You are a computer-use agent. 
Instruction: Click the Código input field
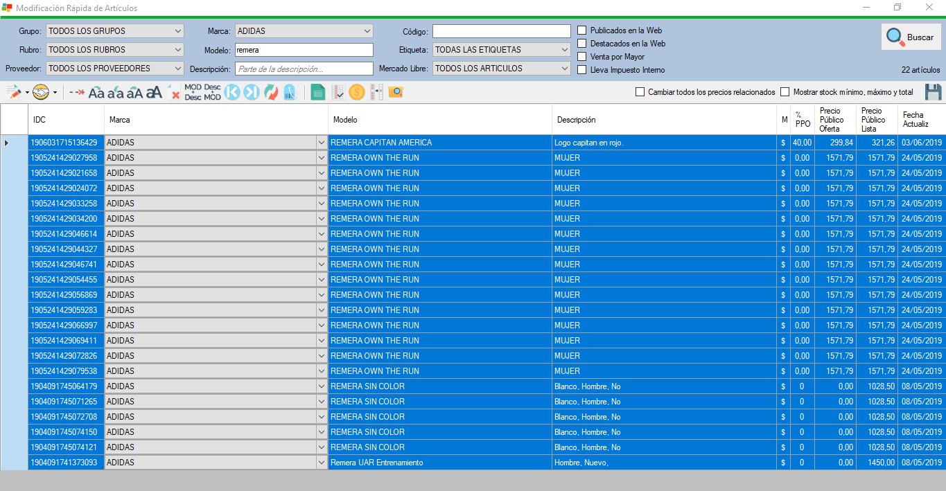coord(502,31)
